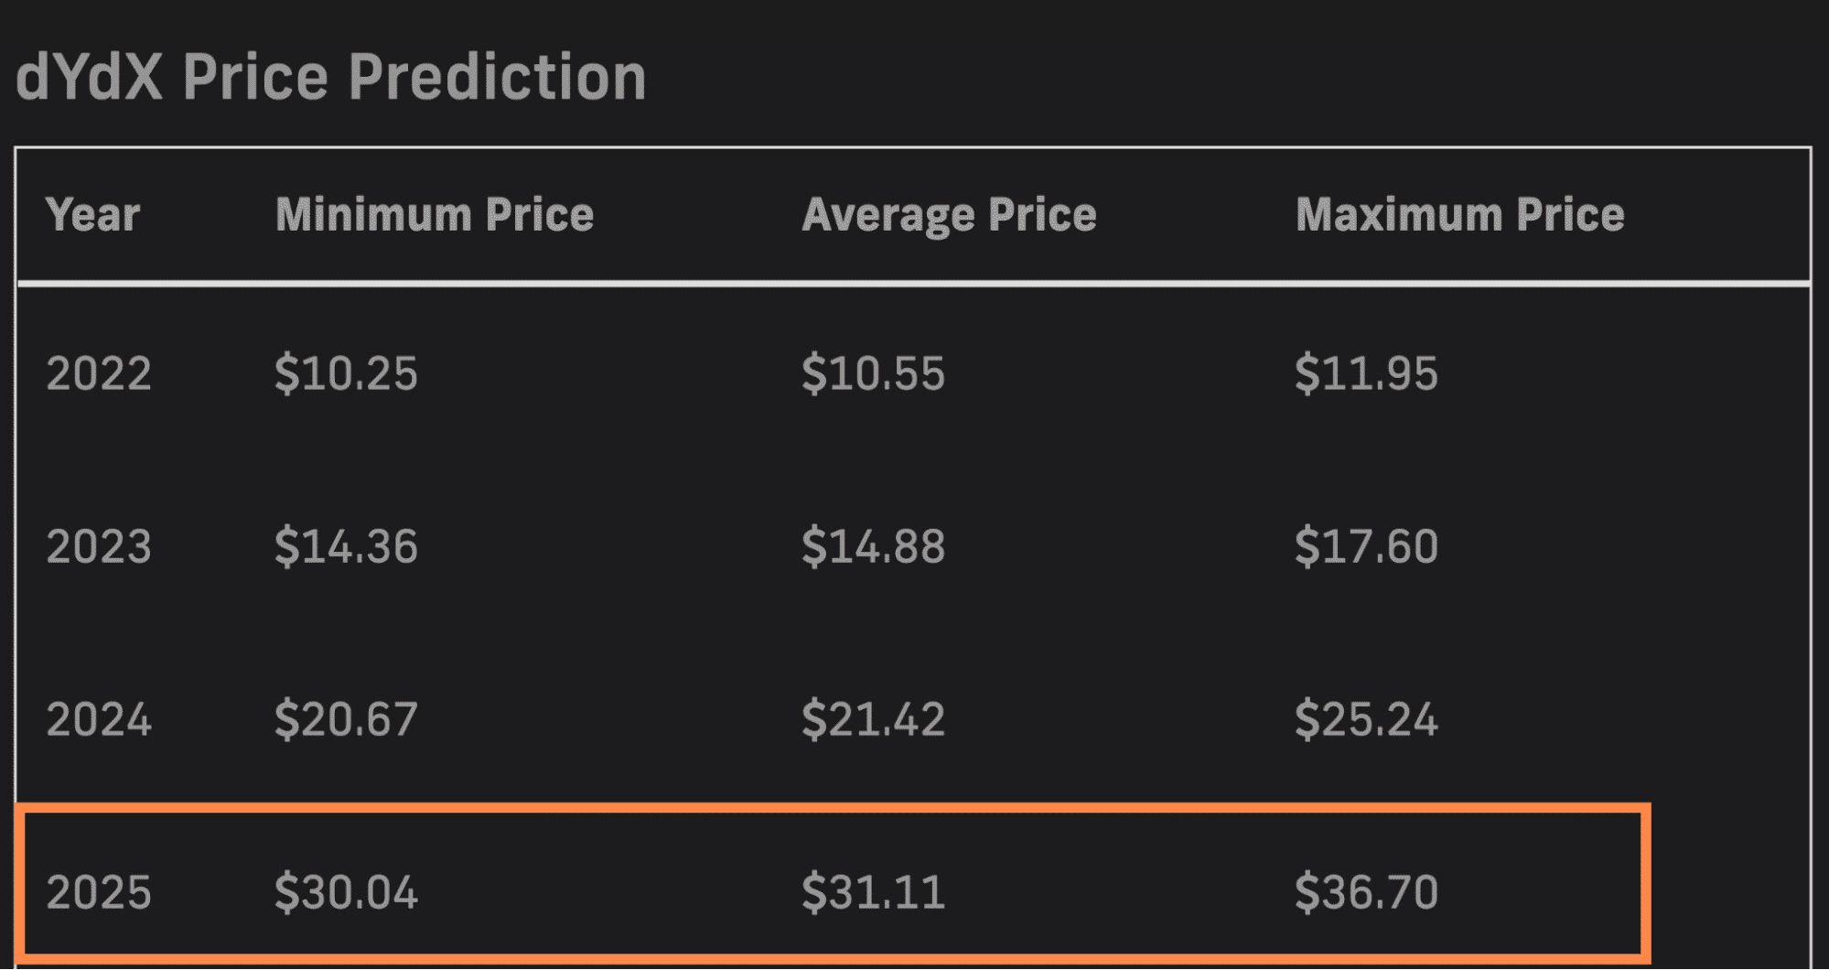Screen dimensions: 1829x970
Task: Select the Year column header
Action: click(92, 215)
